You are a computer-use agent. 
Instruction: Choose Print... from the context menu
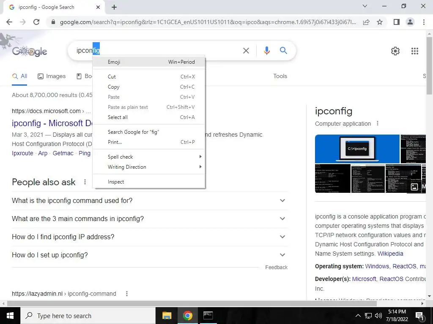click(149, 142)
